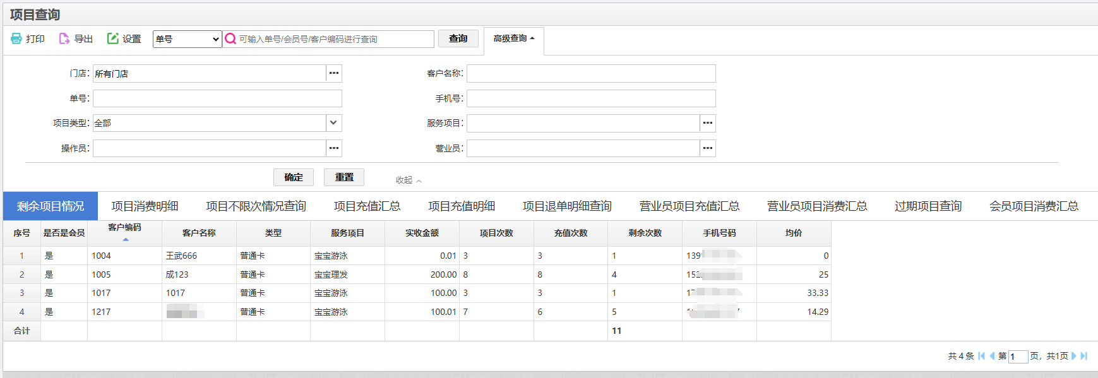Expand the 项目类型 dropdown
The image size is (1098, 378).
click(334, 123)
